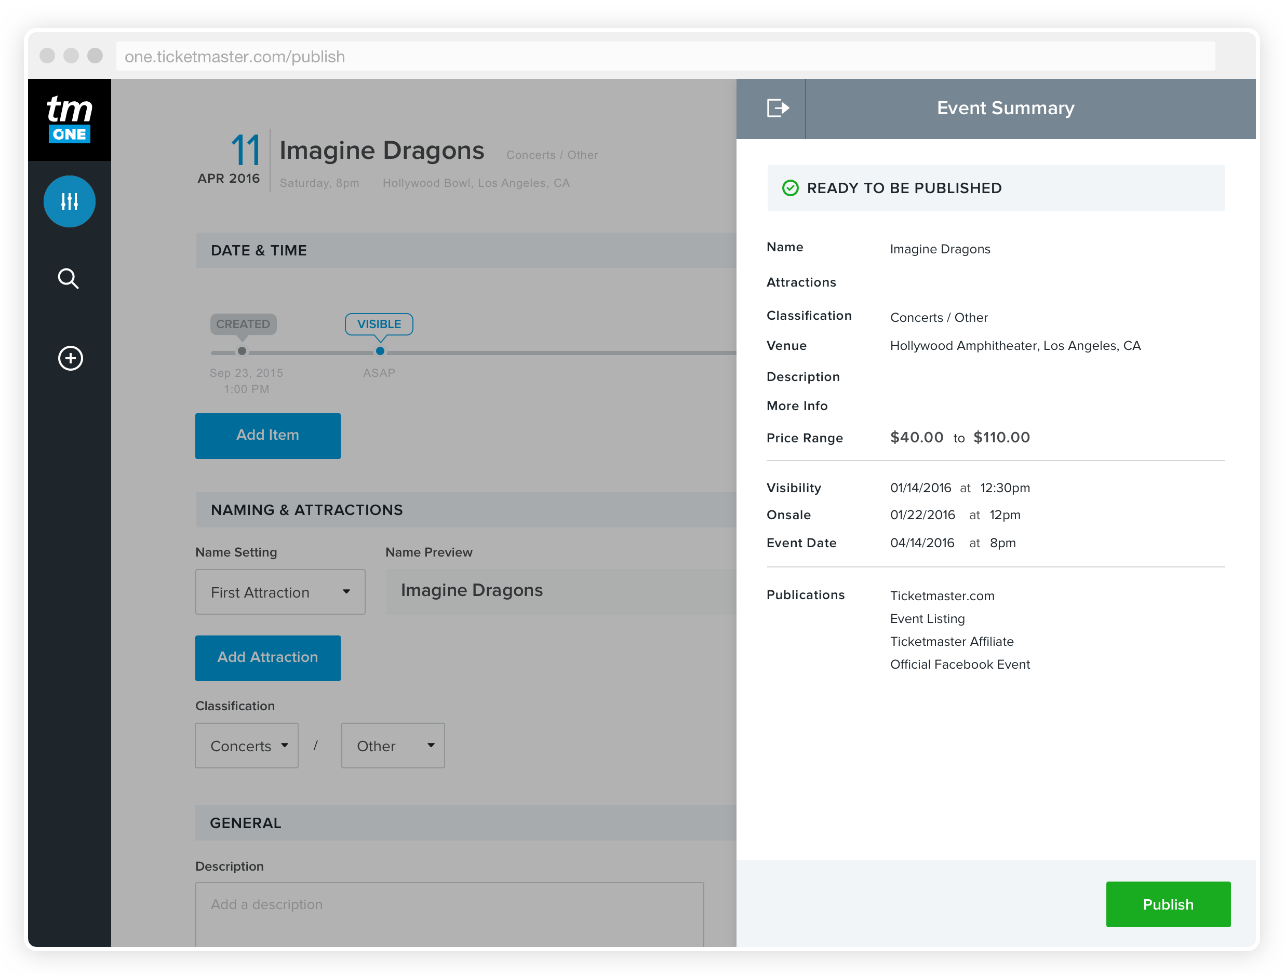Click the green ready checkmark icon
Screen dimensions: 1285x975
click(790, 188)
